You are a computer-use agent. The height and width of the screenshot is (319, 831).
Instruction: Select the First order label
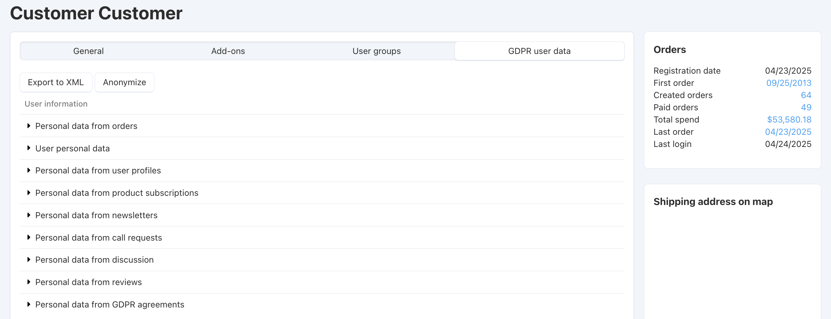click(x=674, y=83)
